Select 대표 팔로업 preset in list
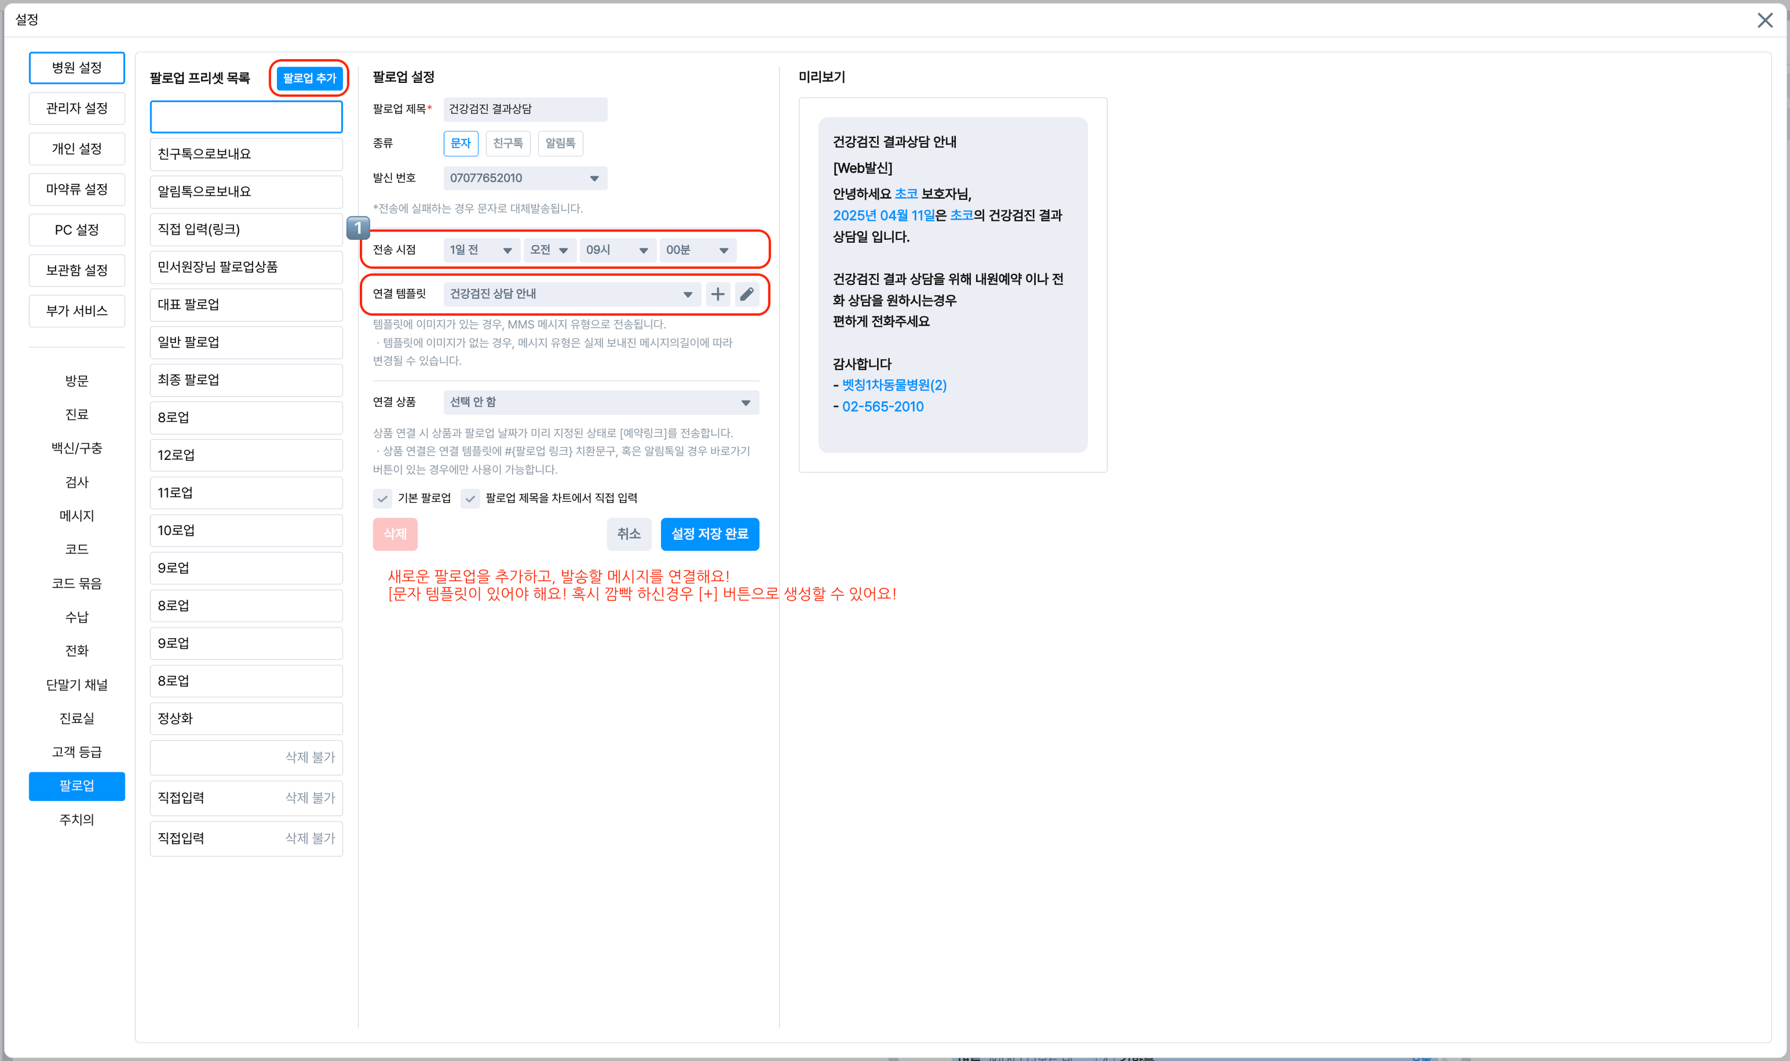 [245, 305]
